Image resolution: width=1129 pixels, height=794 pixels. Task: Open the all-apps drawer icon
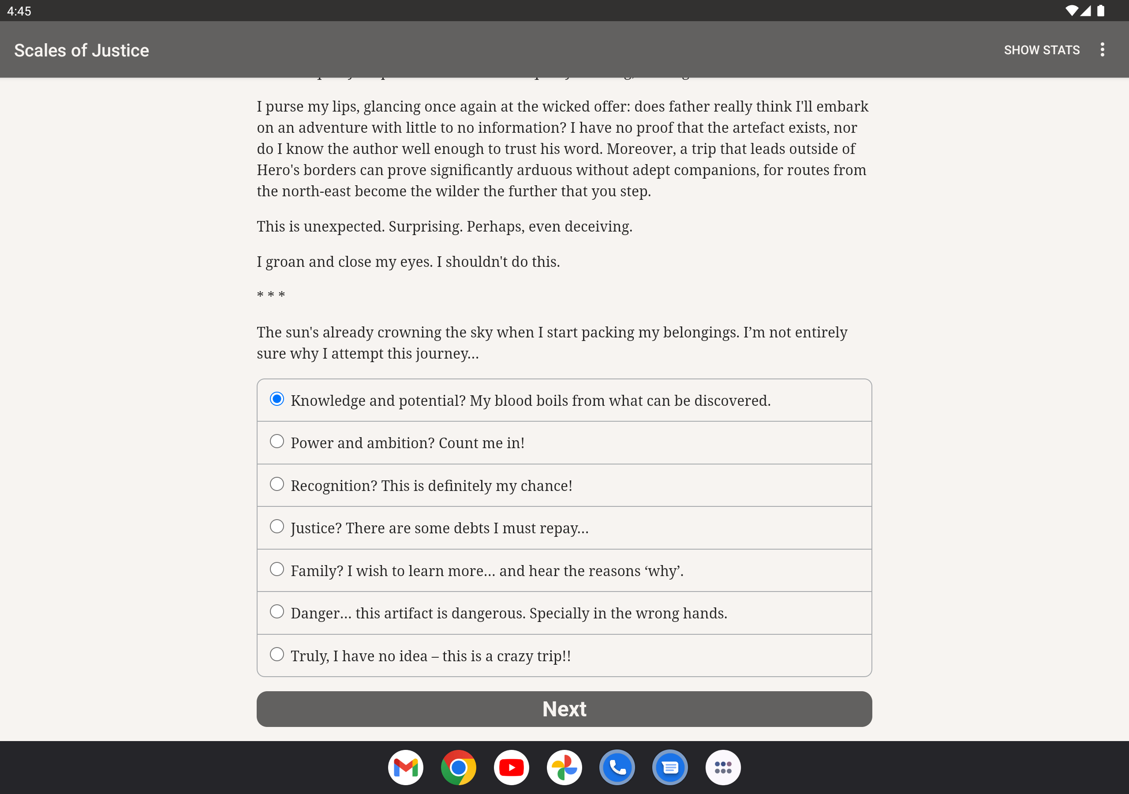point(723,767)
